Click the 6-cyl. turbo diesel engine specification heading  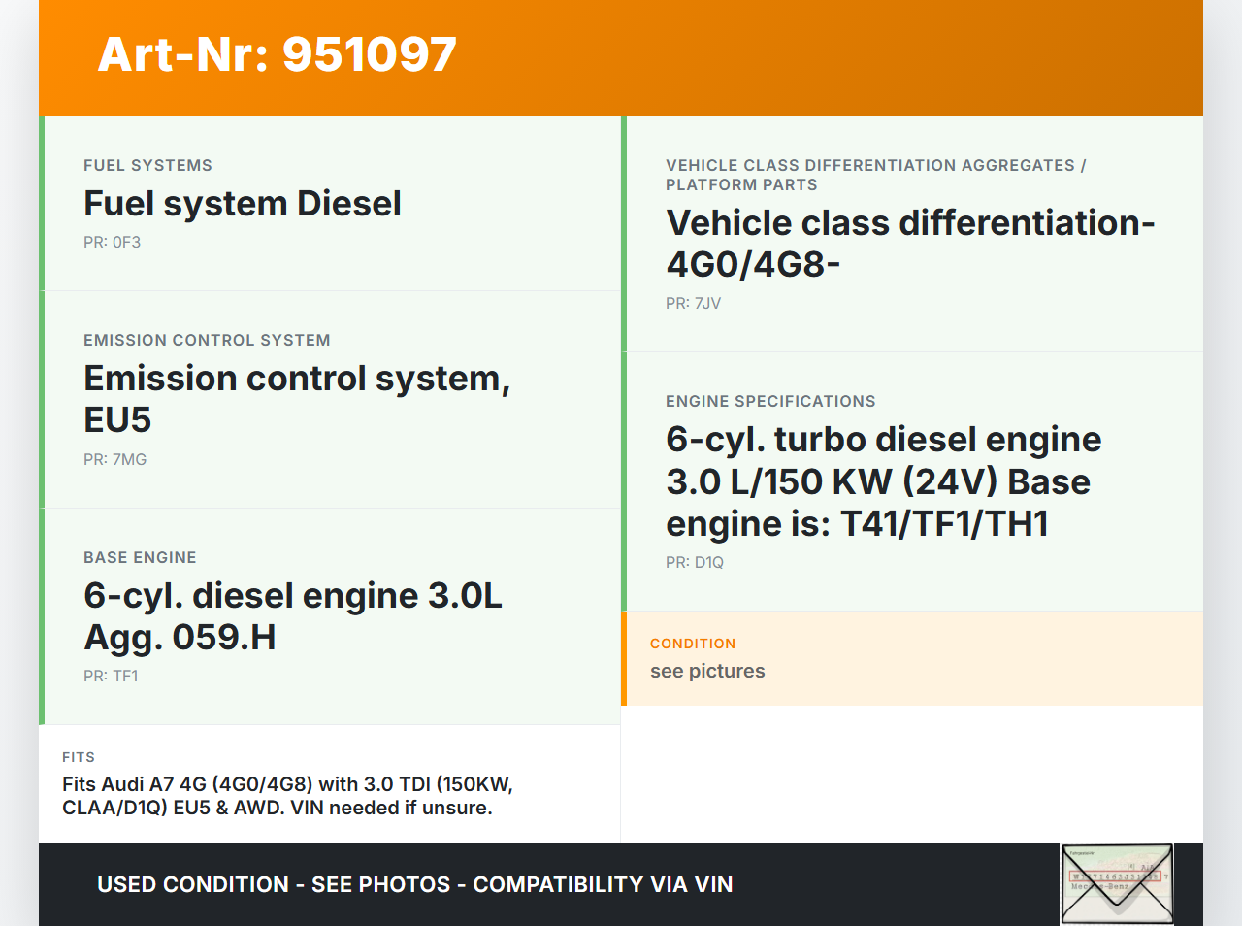(x=883, y=481)
